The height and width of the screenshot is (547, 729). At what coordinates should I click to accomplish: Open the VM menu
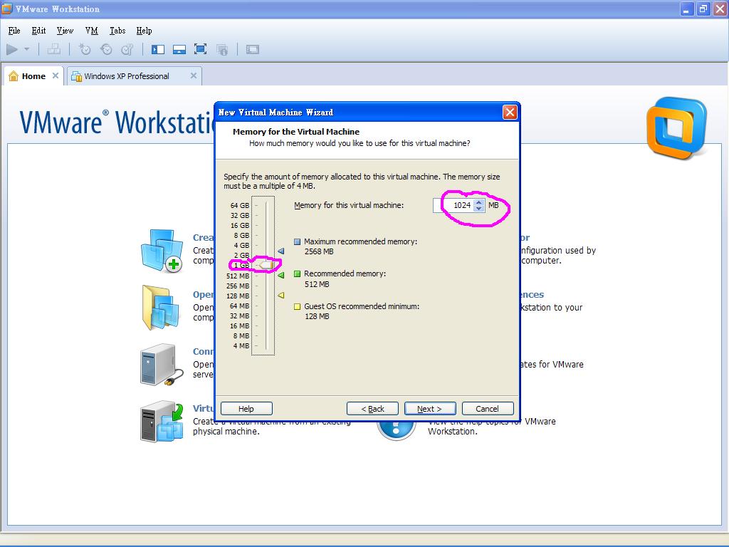click(x=92, y=31)
